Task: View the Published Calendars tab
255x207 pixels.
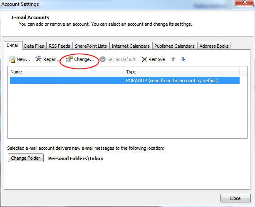Action: click(x=174, y=46)
